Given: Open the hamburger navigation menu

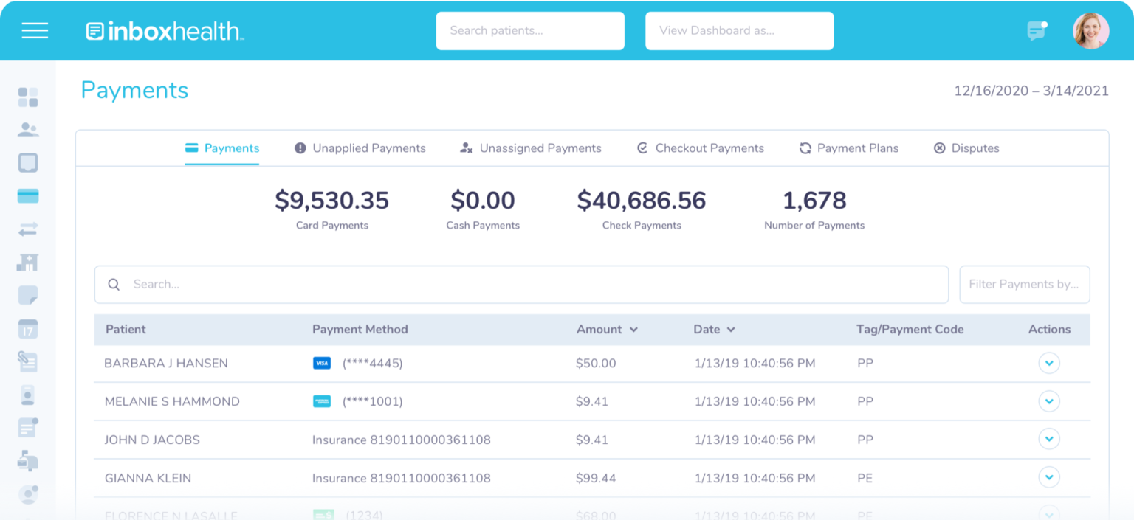Looking at the screenshot, I should coord(35,30).
